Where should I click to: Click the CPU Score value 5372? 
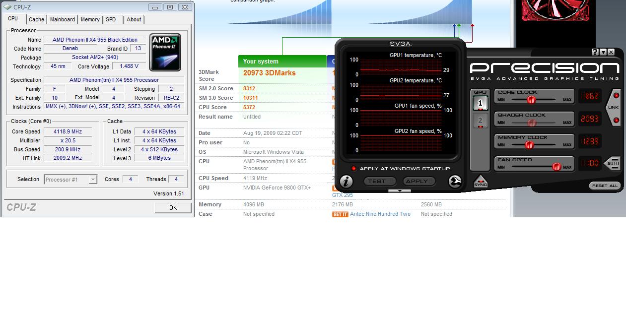(x=249, y=107)
